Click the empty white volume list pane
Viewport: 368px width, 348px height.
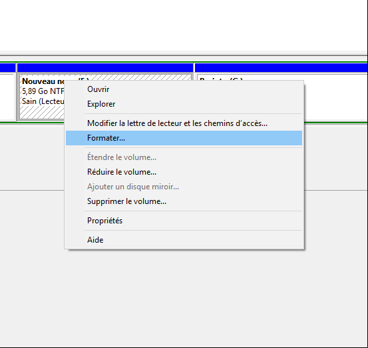point(184,25)
